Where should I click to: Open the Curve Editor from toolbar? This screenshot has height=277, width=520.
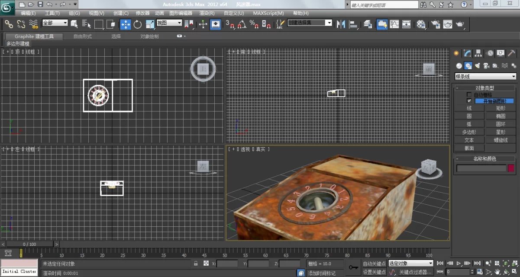[x=394, y=24]
